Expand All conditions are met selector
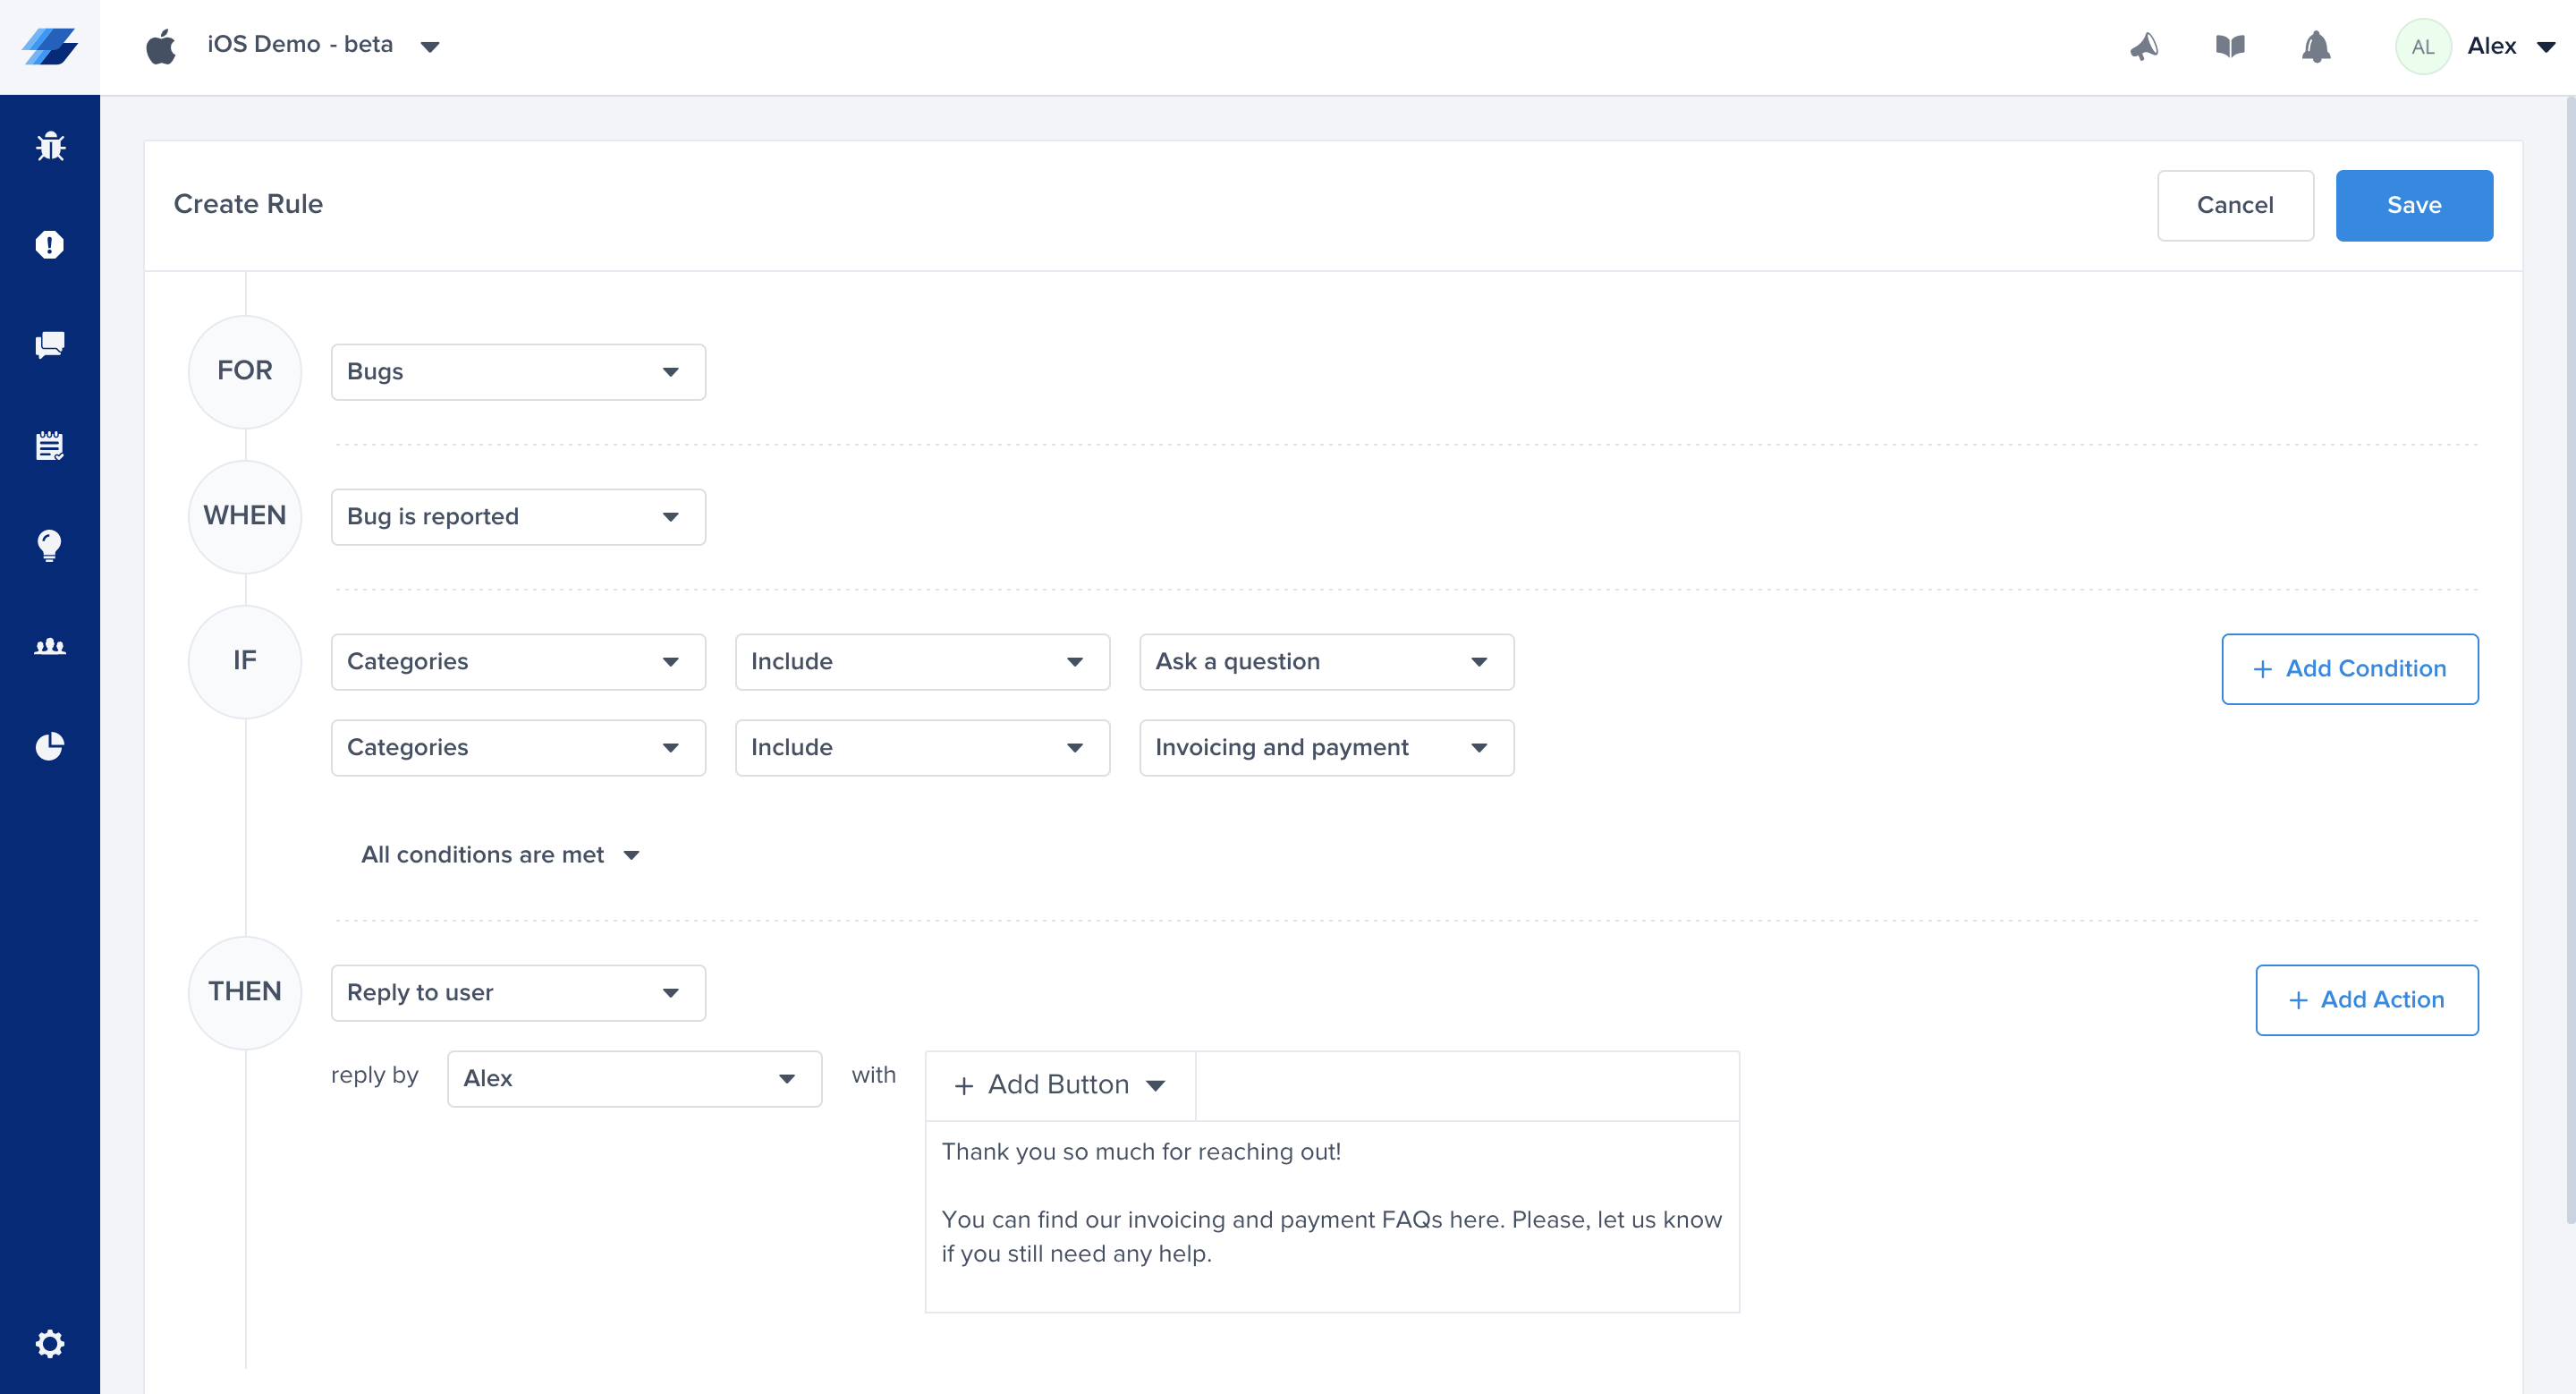This screenshot has width=2576, height=1394. (500, 855)
